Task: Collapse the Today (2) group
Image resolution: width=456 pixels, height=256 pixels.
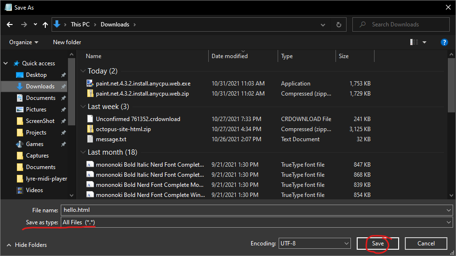Action: [83, 71]
